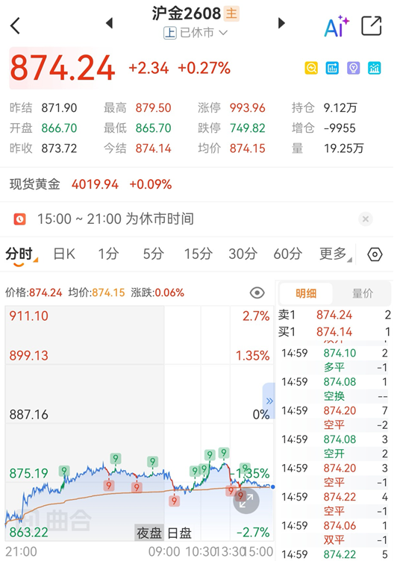Switch to previous contract arrow
Screen dimensions: 400x561
click(x=110, y=23)
